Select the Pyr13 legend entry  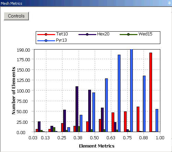[52, 40]
